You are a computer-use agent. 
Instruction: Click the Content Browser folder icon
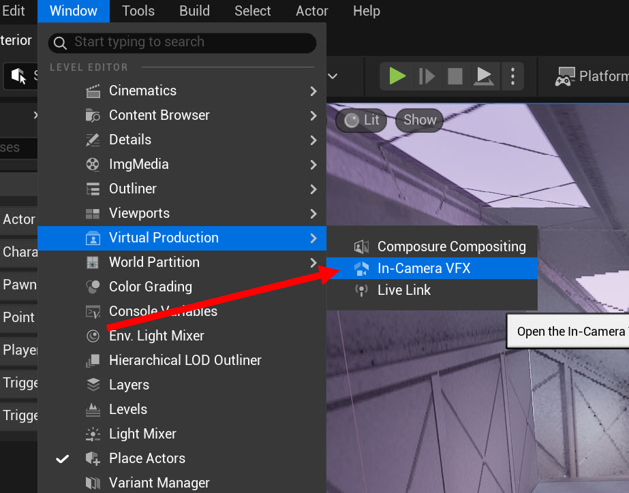tap(93, 116)
